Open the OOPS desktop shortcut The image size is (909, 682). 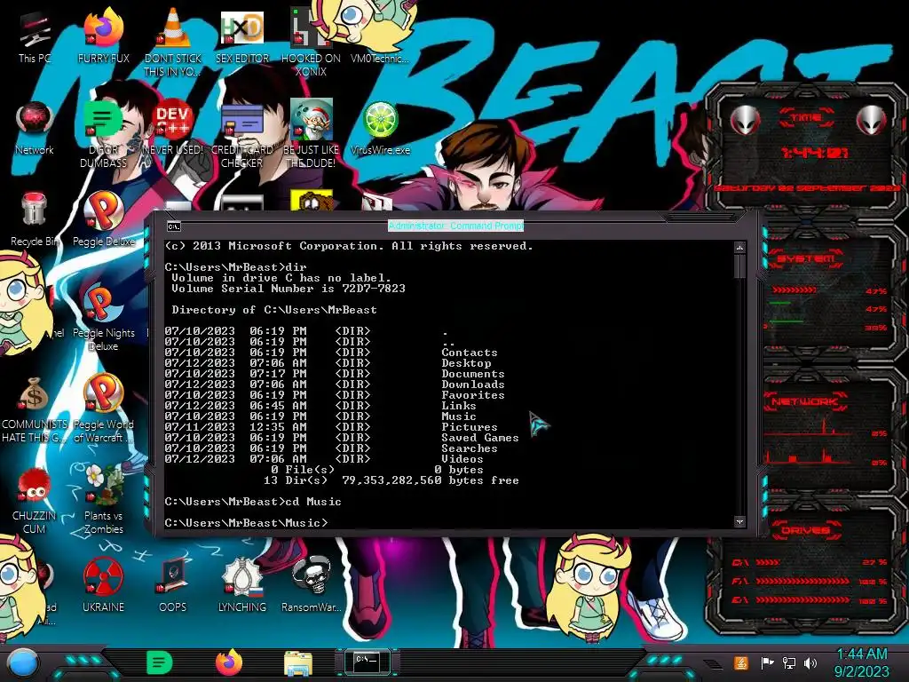tap(173, 584)
